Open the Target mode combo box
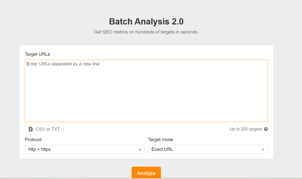The width and height of the screenshot is (302, 179). (x=208, y=149)
